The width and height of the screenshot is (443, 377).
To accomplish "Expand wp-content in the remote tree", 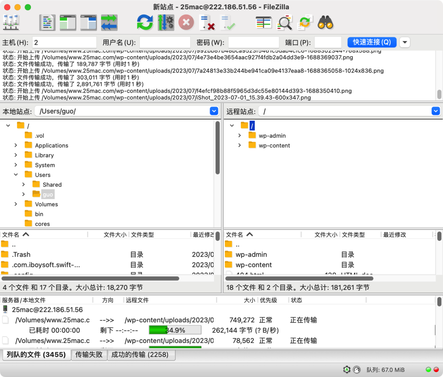I will click(x=239, y=145).
